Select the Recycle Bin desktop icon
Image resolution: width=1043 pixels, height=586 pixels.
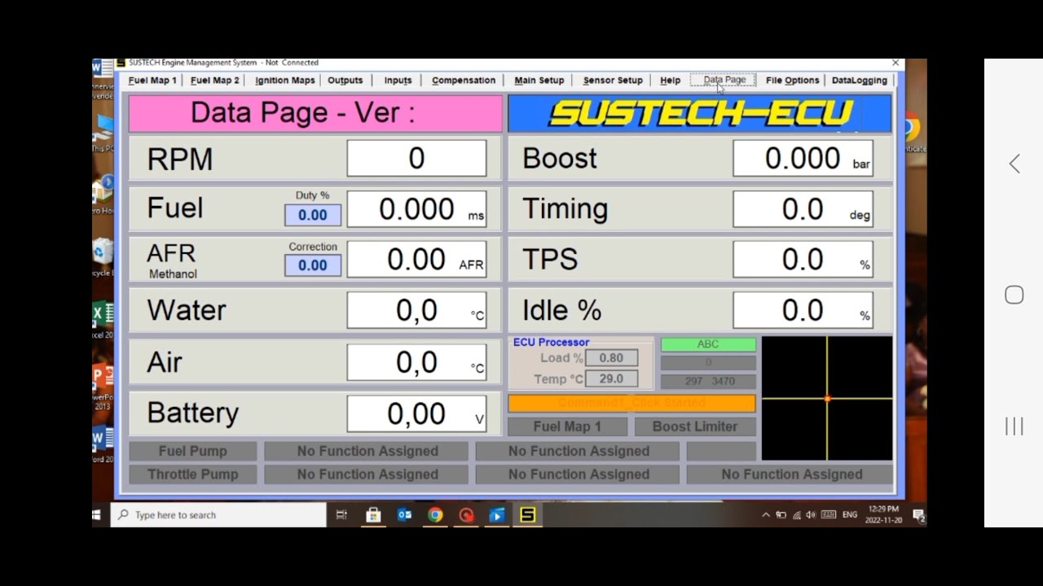click(103, 258)
